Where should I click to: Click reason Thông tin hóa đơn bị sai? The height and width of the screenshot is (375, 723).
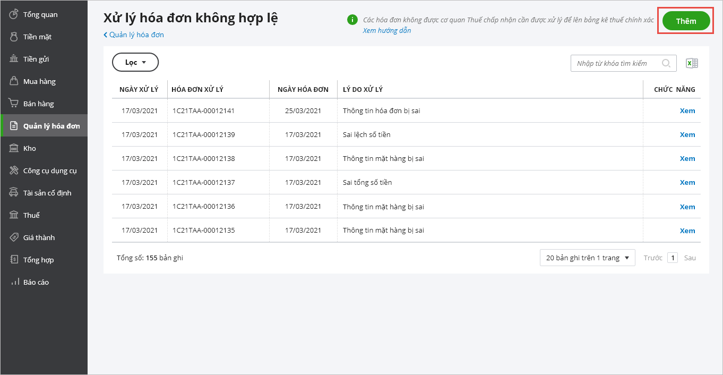pos(382,110)
